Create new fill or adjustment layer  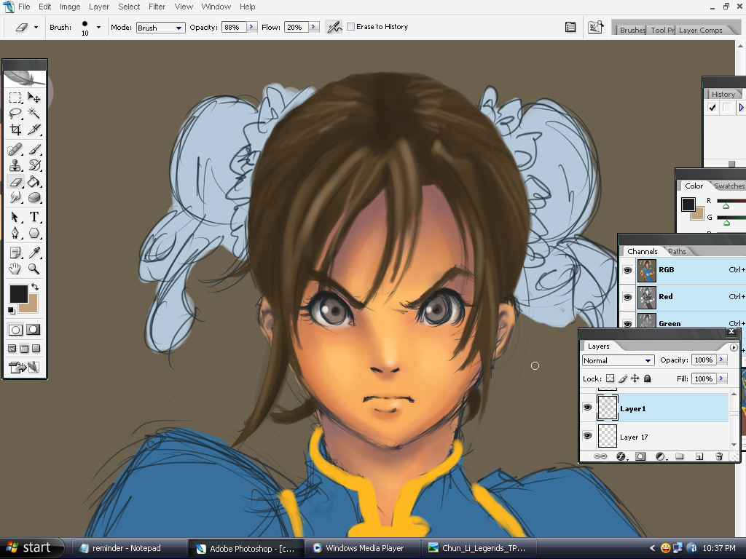coord(660,457)
